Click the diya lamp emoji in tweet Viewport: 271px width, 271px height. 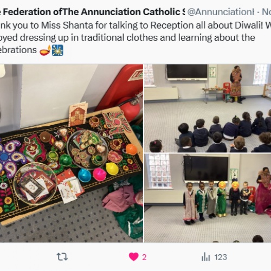point(45,50)
